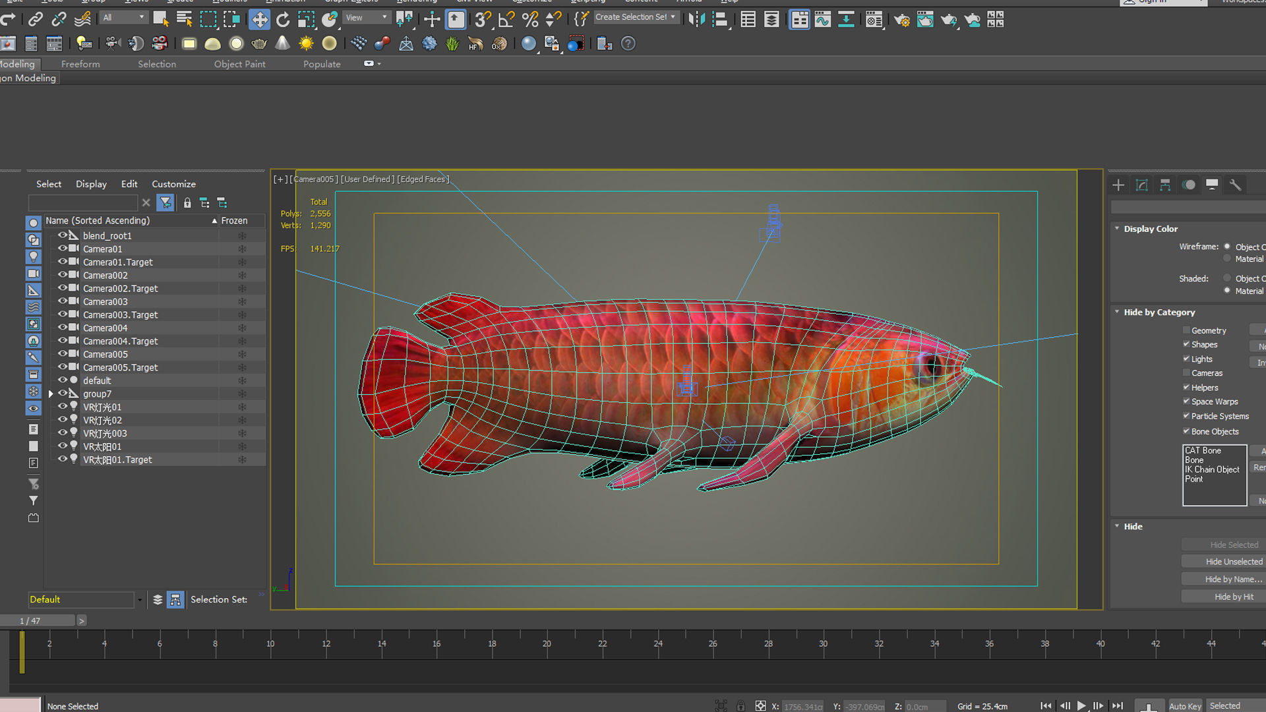Click the sunlight icon in toolbar
Viewport: 1266px width, 712px height.
pos(306,44)
